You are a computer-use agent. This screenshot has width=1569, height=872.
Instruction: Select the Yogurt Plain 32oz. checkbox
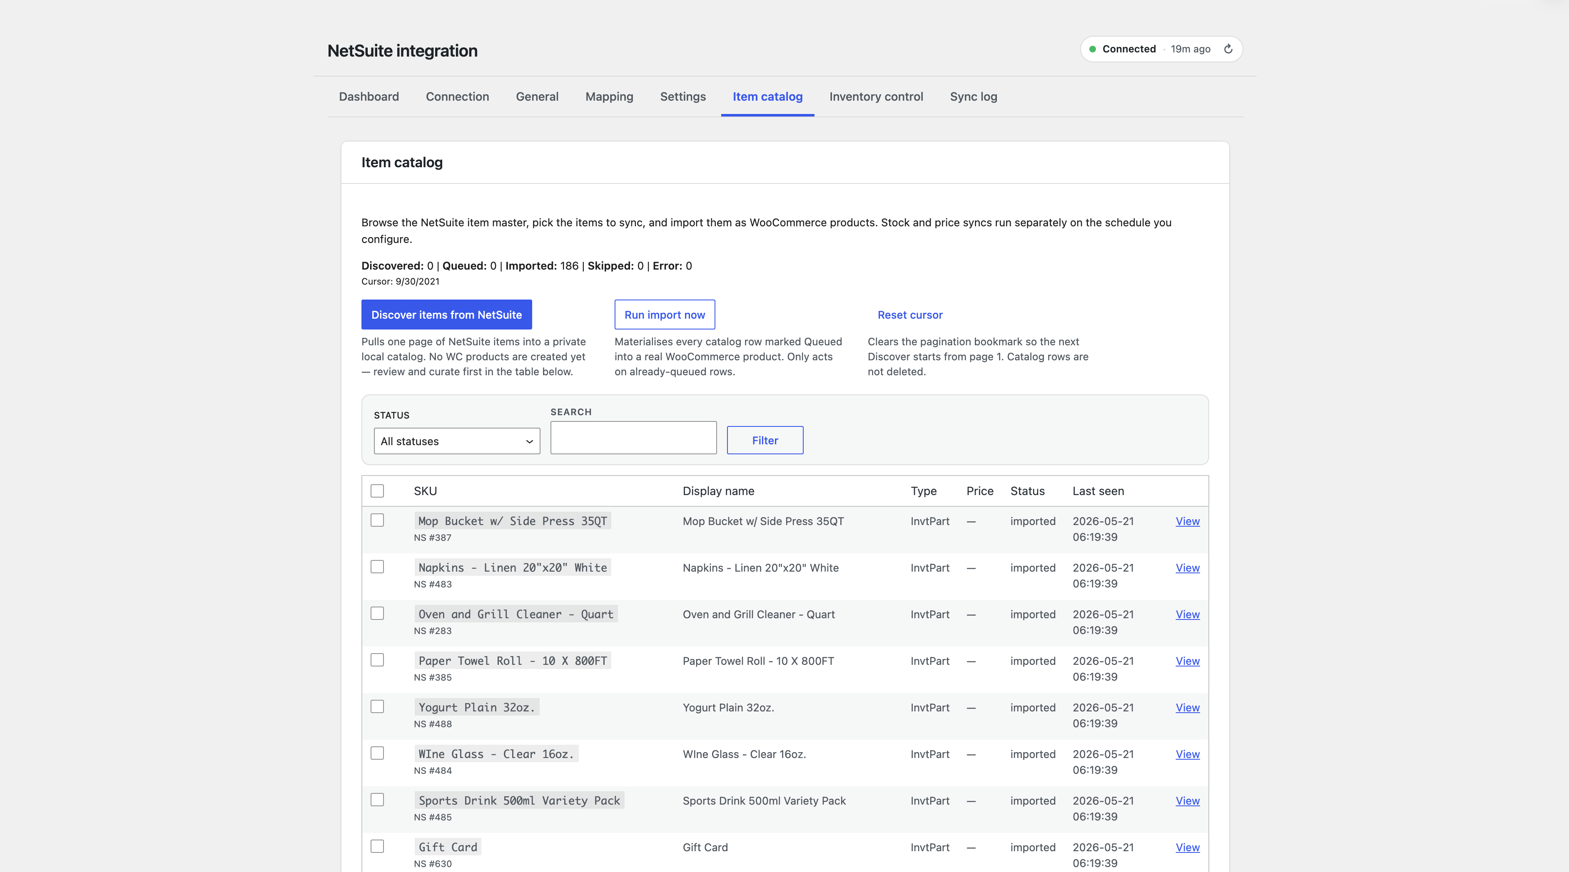tap(378, 706)
